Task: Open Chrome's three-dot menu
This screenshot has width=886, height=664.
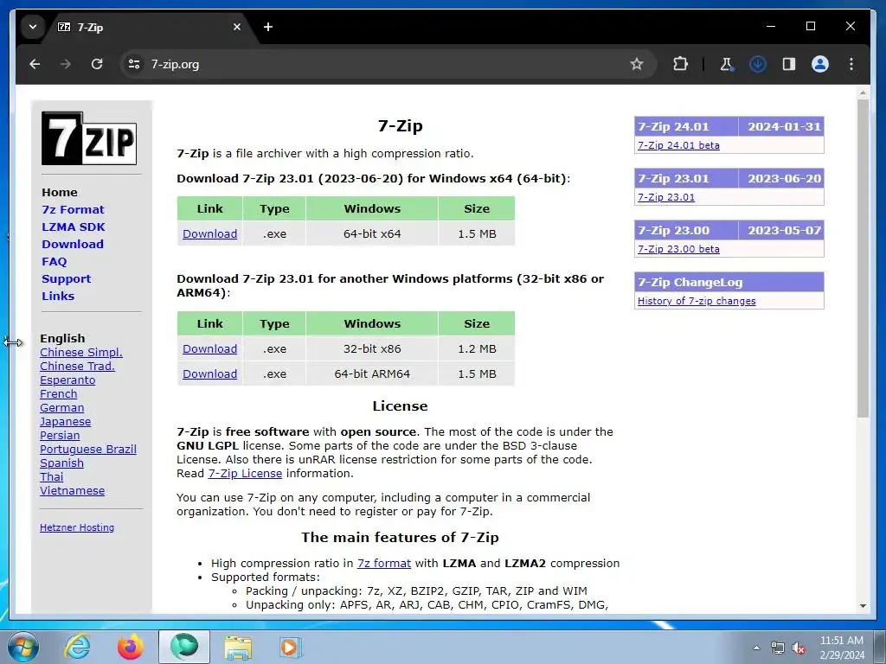Action: (851, 64)
